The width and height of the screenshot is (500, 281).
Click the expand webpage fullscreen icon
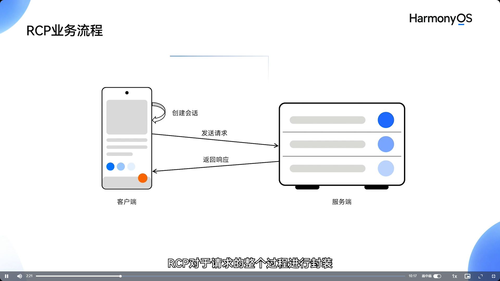(x=480, y=276)
